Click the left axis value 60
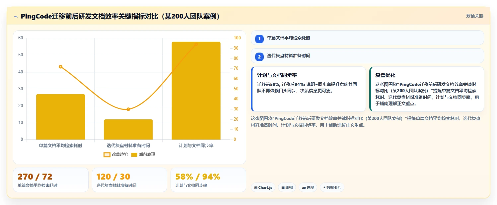Viewport: 497px width, 205px height. pyautogui.click(x=21, y=38)
